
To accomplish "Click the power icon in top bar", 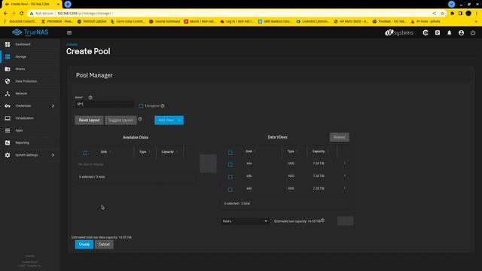I will click(x=473, y=32).
